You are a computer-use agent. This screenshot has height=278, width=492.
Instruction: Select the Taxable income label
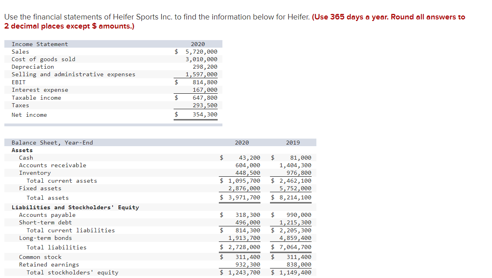[36, 98]
